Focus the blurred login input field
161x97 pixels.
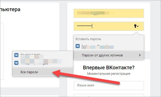[109, 13]
